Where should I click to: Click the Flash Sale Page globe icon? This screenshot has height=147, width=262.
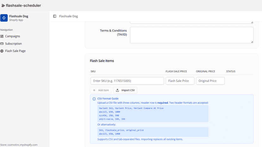coord(2,51)
